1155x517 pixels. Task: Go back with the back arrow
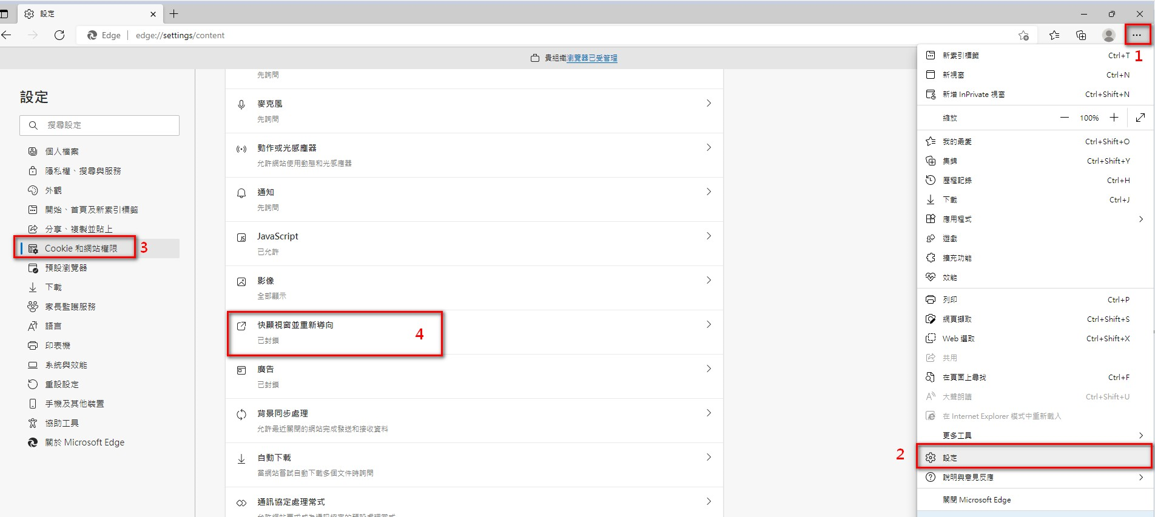pos(7,35)
